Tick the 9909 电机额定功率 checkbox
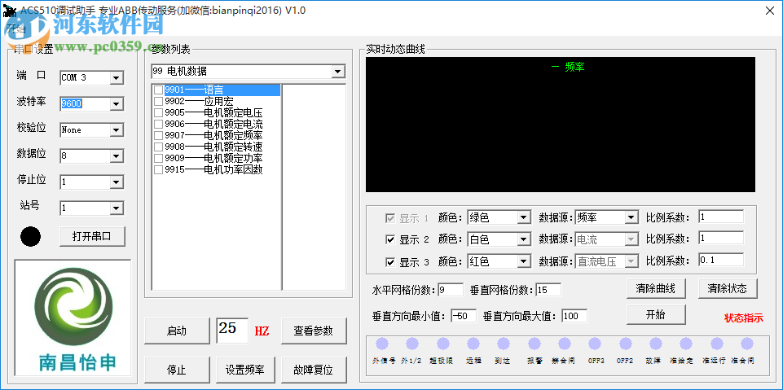 tap(158, 159)
